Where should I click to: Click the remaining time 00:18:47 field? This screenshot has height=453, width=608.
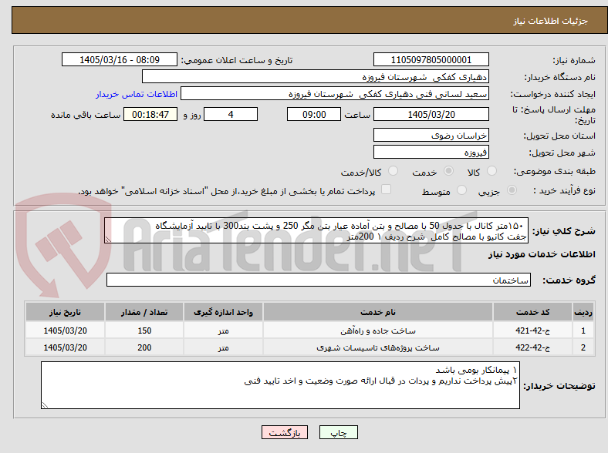click(150, 114)
